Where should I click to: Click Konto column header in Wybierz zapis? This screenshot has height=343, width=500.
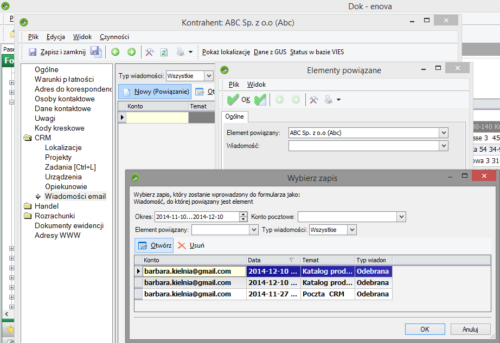[x=195, y=260]
